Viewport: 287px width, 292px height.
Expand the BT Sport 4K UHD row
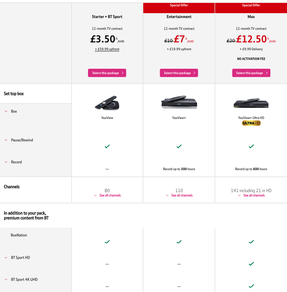point(21,279)
